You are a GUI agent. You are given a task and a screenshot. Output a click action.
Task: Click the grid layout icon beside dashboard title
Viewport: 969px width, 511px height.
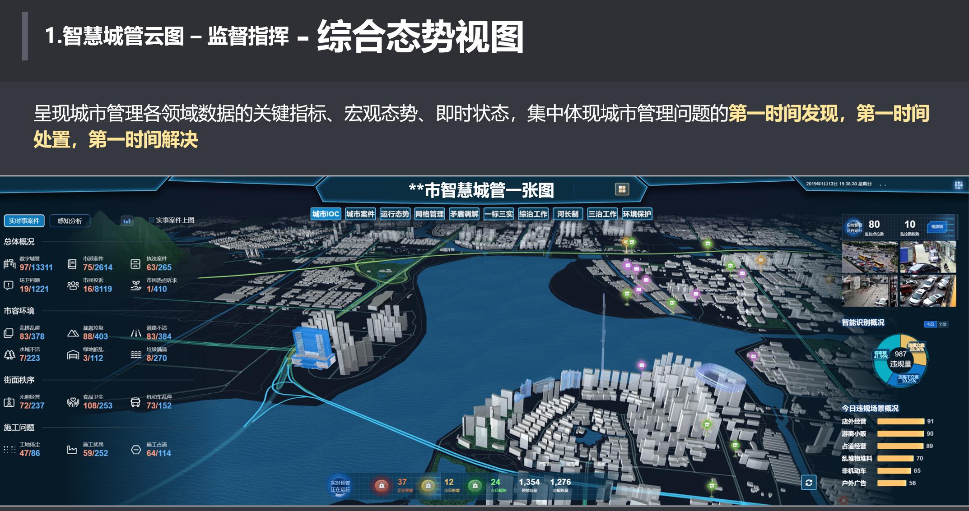622,189
